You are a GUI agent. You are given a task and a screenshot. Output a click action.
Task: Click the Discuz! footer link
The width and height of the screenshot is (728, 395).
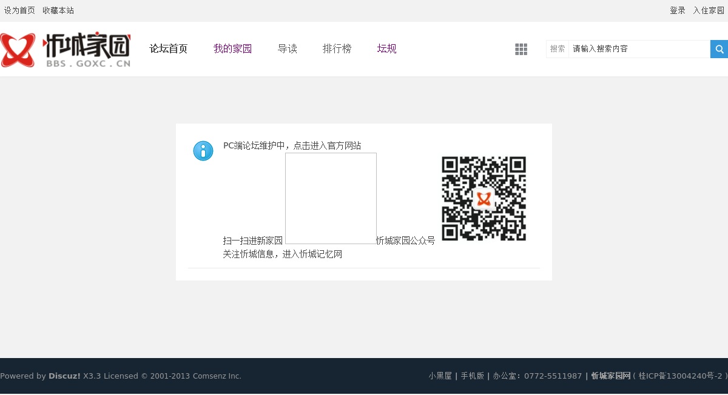tap(64, 376)
